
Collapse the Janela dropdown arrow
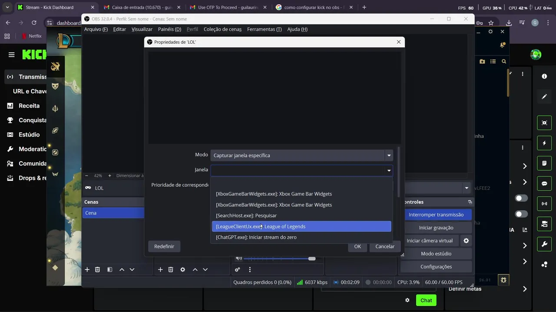[x=389, y=170]
